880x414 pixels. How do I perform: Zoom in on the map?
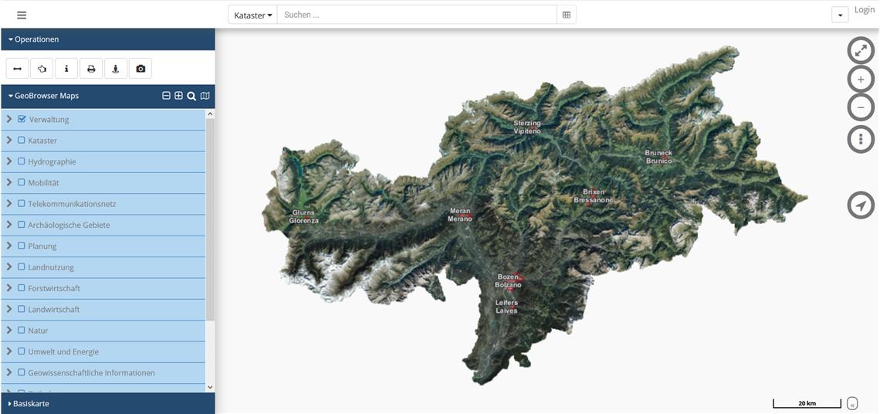(861, 80)
